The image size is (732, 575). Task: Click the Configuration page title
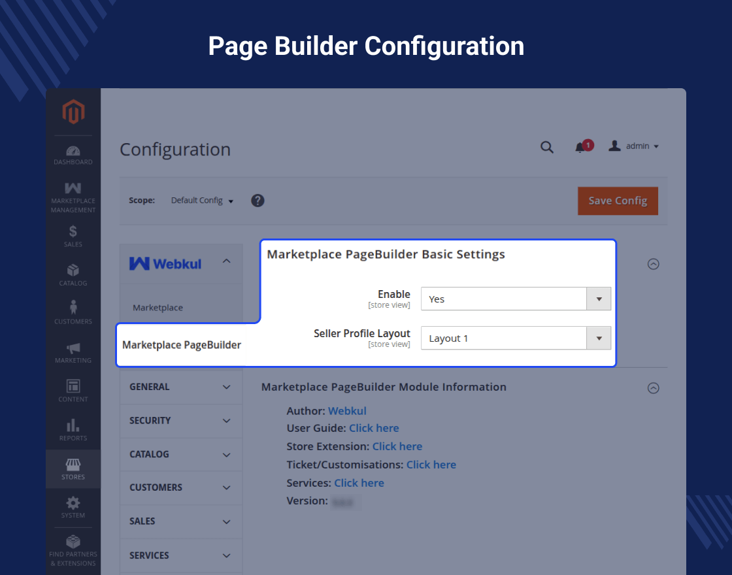[175, 150]
